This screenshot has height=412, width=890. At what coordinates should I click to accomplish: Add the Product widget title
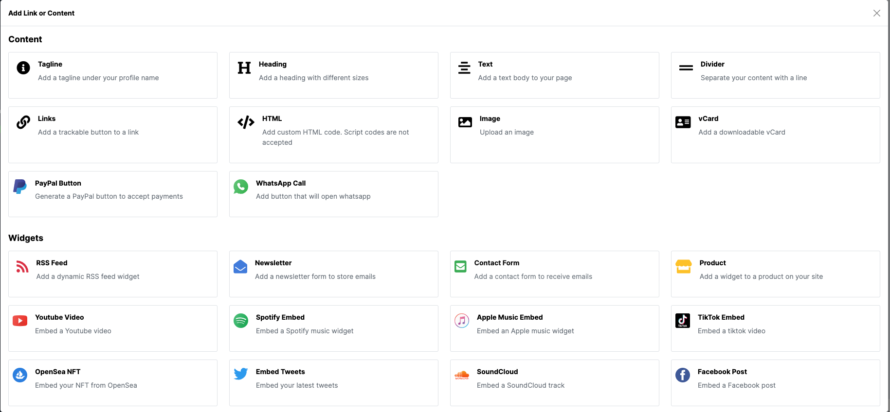pos(713,263)
